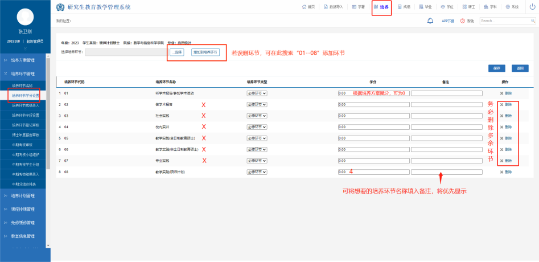Switch to 成绩 top navigation tab

tap(404, 7)
